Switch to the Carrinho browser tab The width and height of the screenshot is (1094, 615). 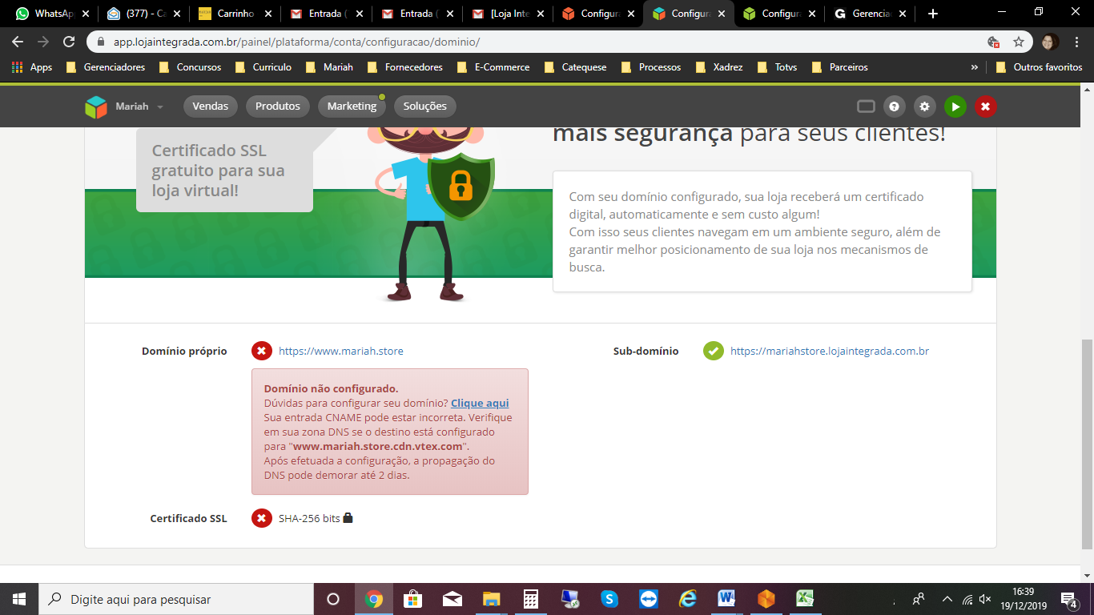coord(234,14)
